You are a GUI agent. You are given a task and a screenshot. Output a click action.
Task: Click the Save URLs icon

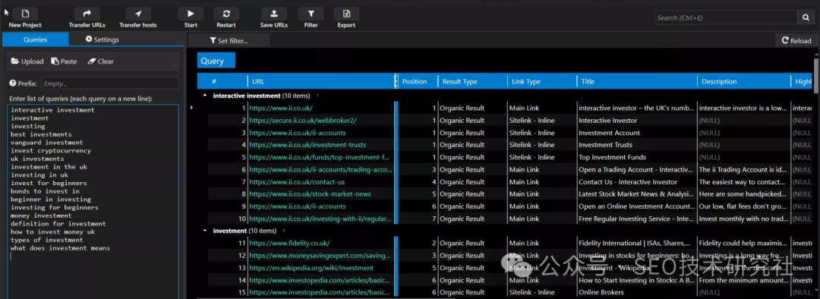pyautogui.click(x=274, y=14)
